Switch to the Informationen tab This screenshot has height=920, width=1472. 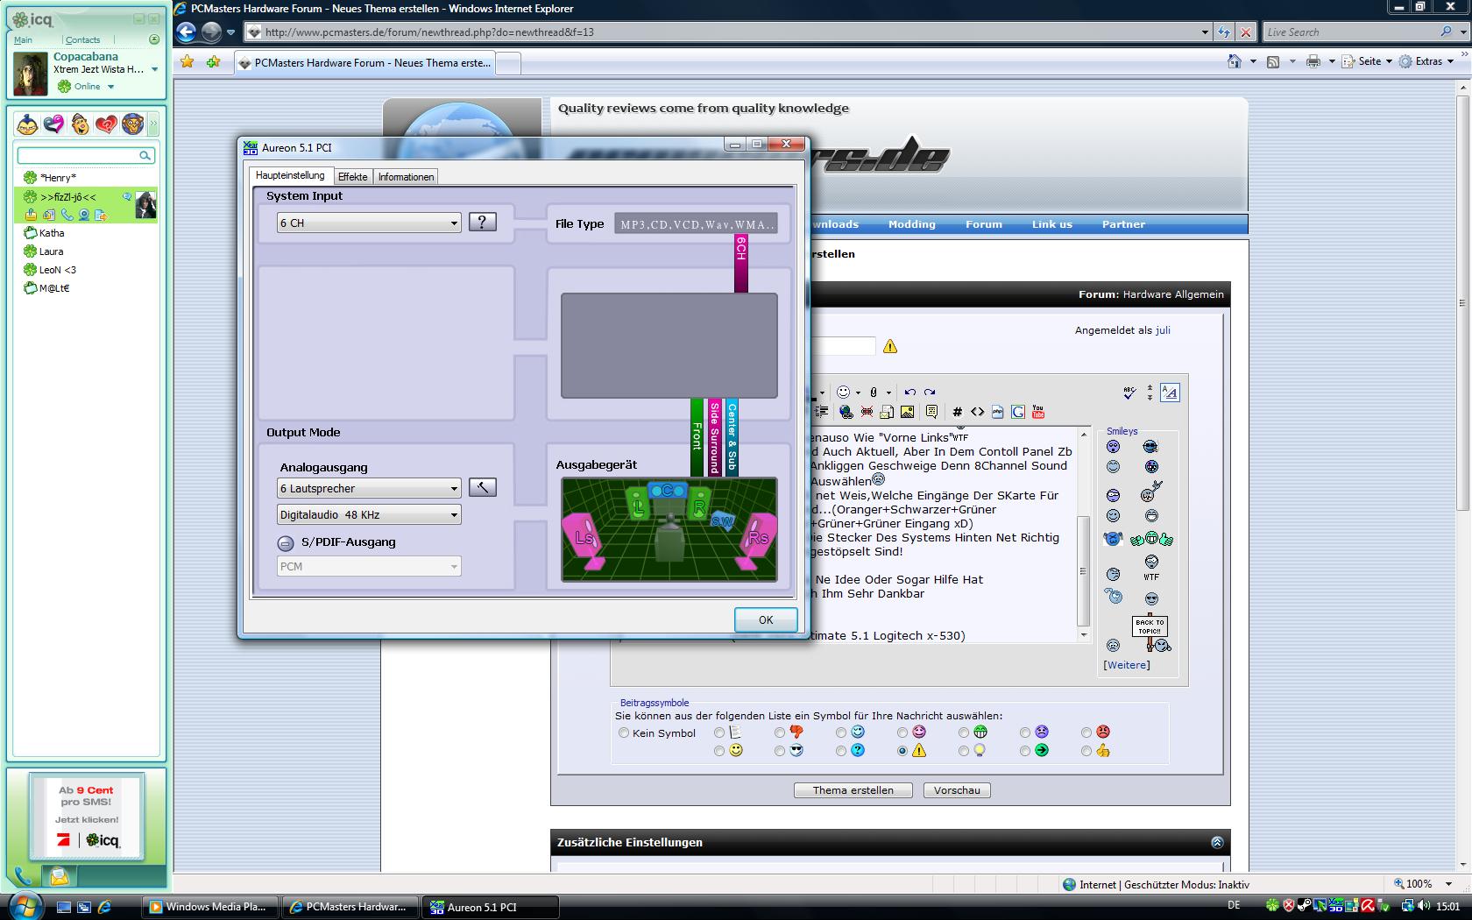[407, 177]
